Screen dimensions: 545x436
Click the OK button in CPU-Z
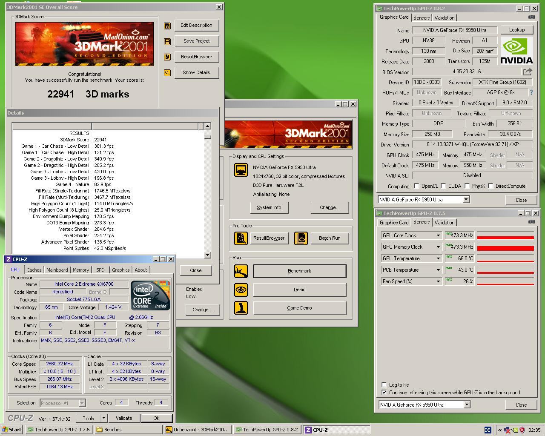156,418
